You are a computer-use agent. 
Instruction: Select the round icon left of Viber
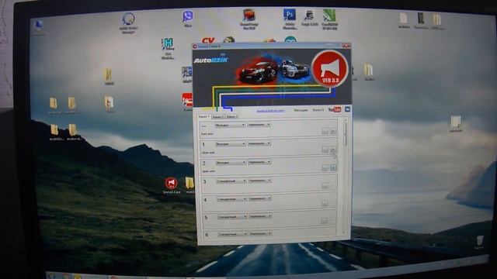click(x=128, y=23)
